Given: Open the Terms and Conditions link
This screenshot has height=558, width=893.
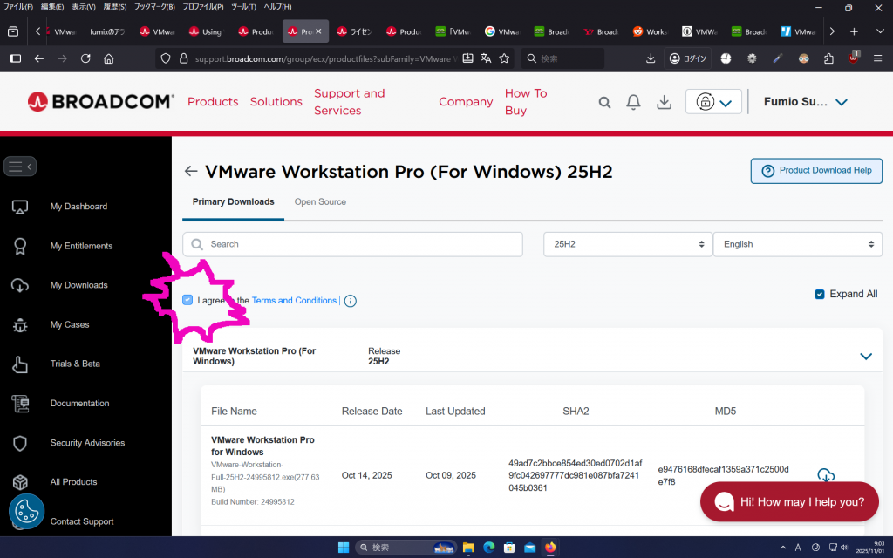Looking at the screenshot, I should coord(294,300).
